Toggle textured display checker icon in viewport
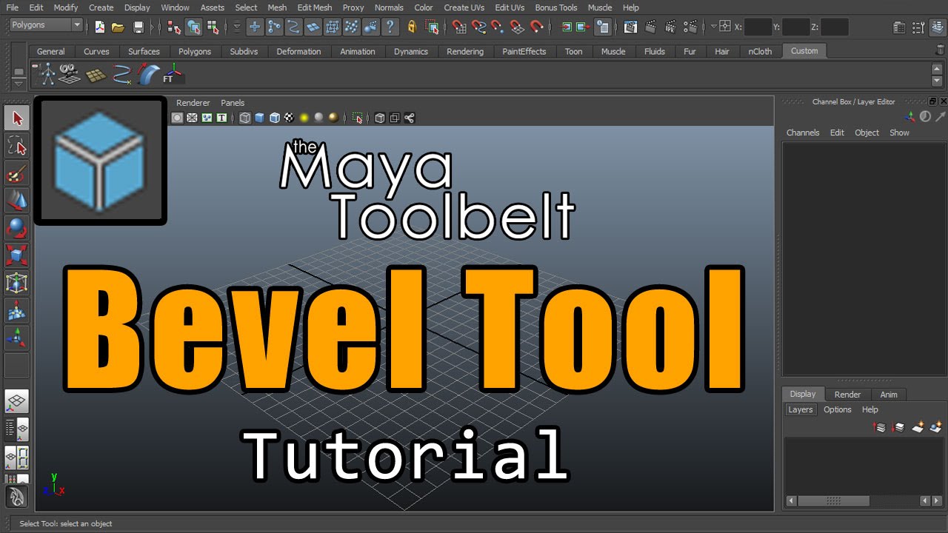The image size is (948, 533). click(289, 118)
